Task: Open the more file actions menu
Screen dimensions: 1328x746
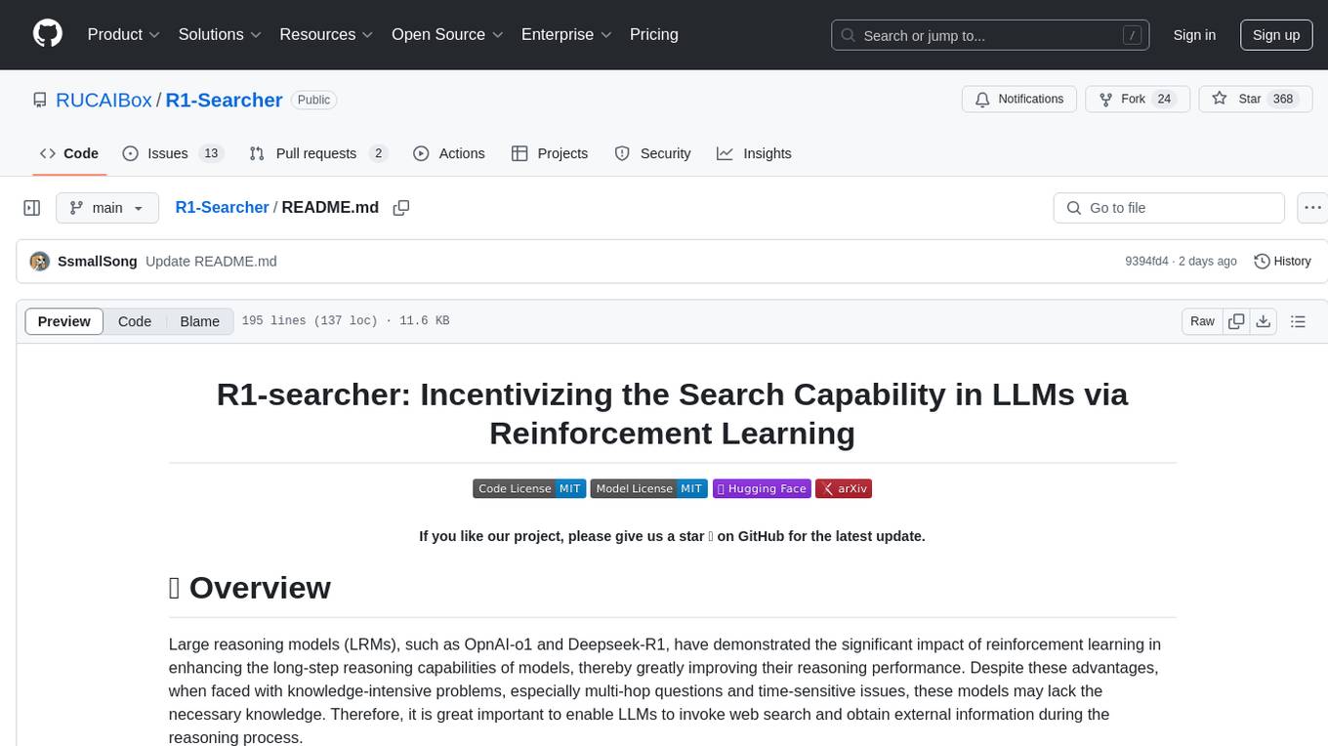Action: (x=1312, y=208)
